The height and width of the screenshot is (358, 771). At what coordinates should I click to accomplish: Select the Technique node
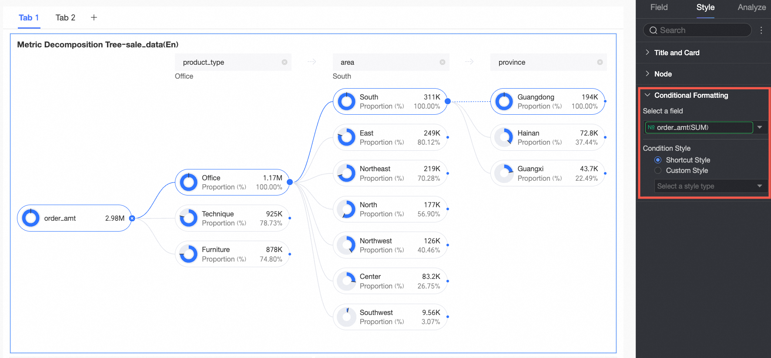point(232,218)
